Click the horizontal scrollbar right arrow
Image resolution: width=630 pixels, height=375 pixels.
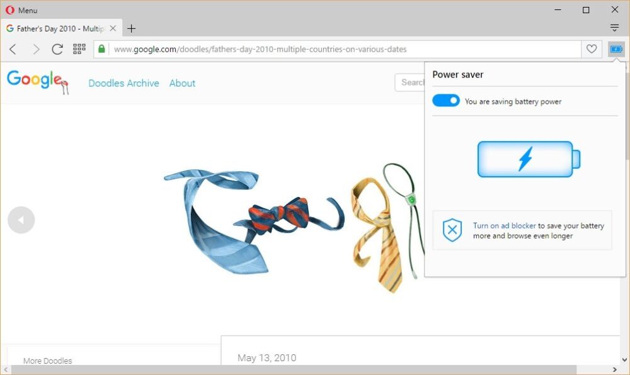click(615, 369)
